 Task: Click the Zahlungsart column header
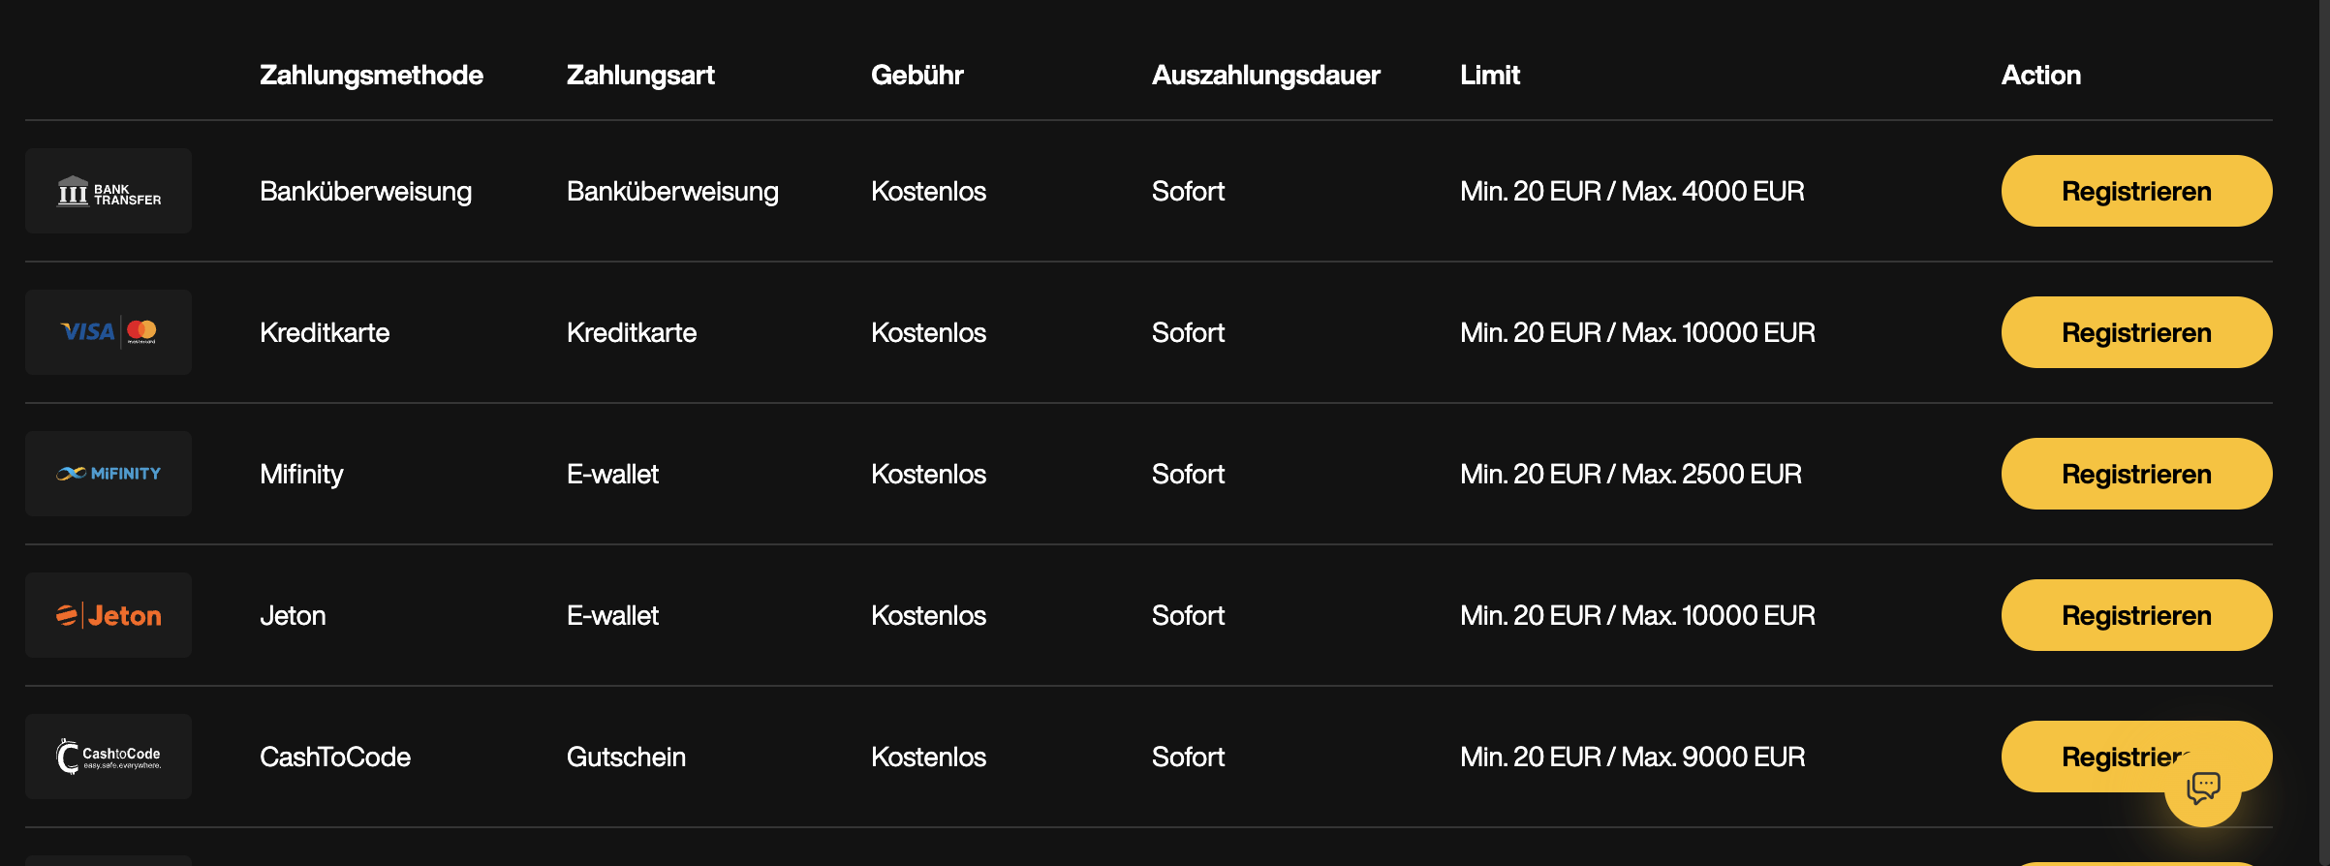click(640, 76)
